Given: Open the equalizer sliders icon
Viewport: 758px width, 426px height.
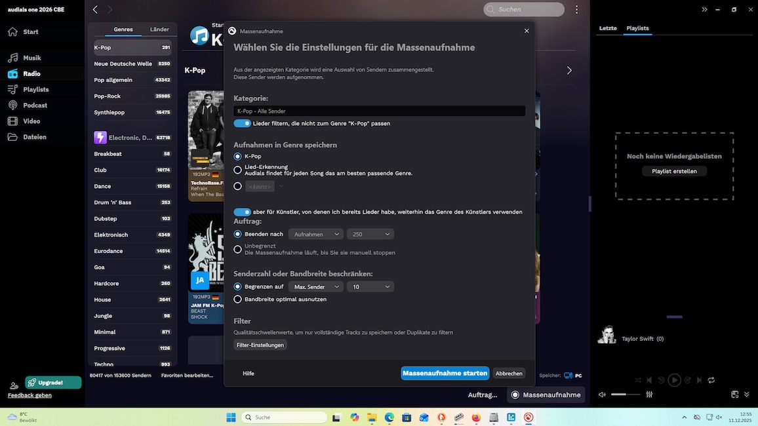Looking at the screenshot, I should click(x=649, y=395).
